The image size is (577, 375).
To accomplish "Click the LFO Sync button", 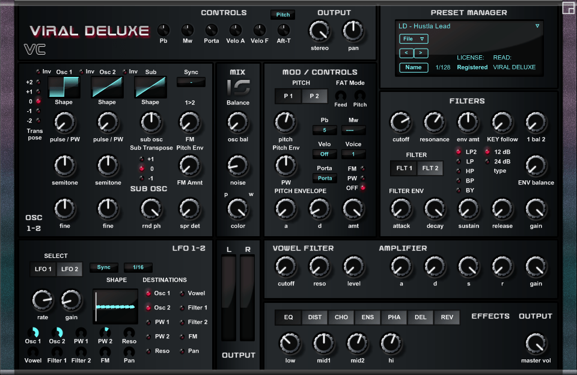I will pyautogui.click(x=104, y=267).
